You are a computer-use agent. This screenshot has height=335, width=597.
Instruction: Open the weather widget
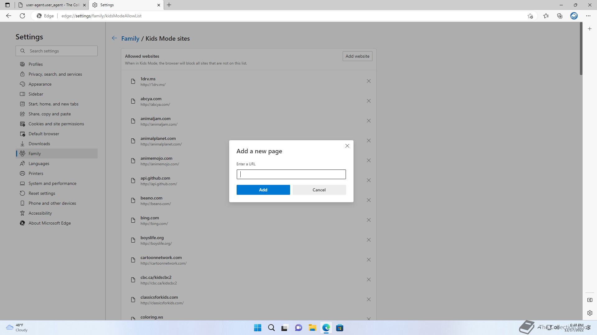[x=17, y=328]
